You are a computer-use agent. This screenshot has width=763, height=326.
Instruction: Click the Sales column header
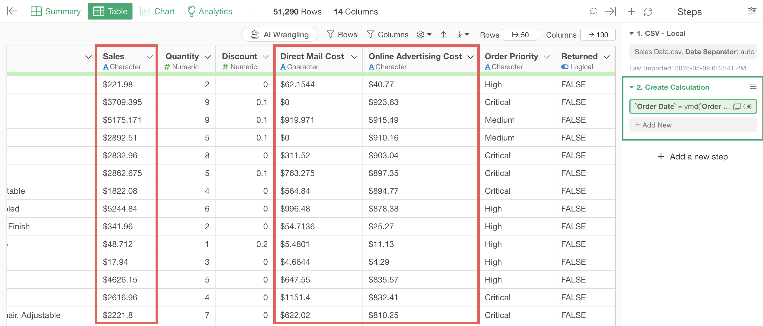[114, 56]
